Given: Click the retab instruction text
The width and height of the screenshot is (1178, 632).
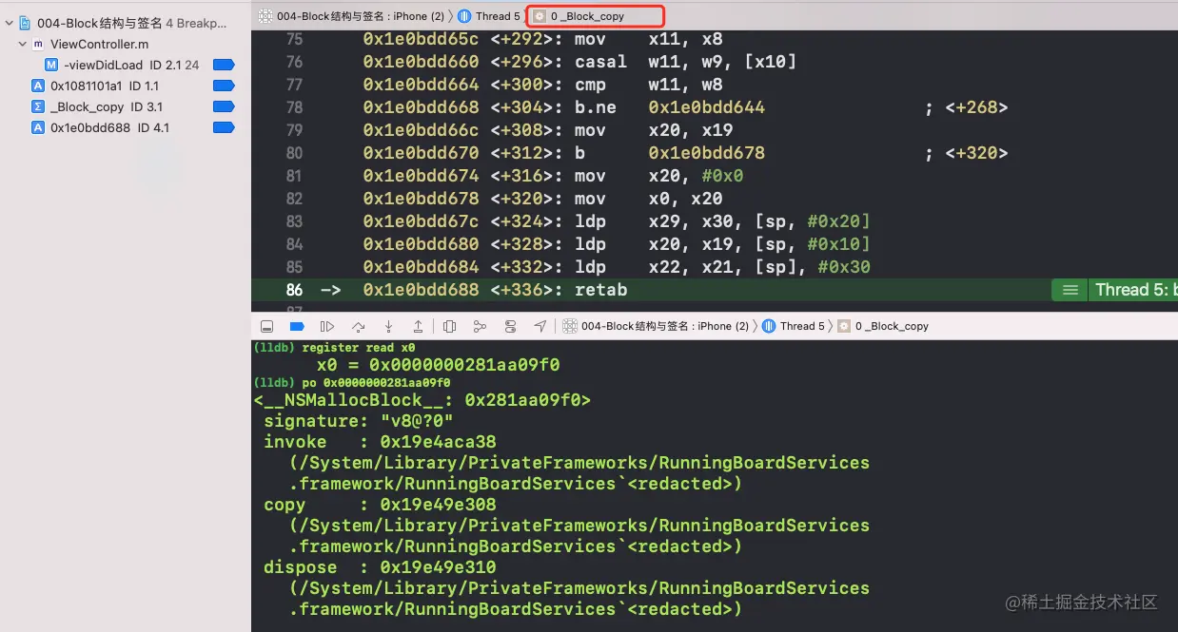Looking at the screenshot, I should [x=600, y=290].
